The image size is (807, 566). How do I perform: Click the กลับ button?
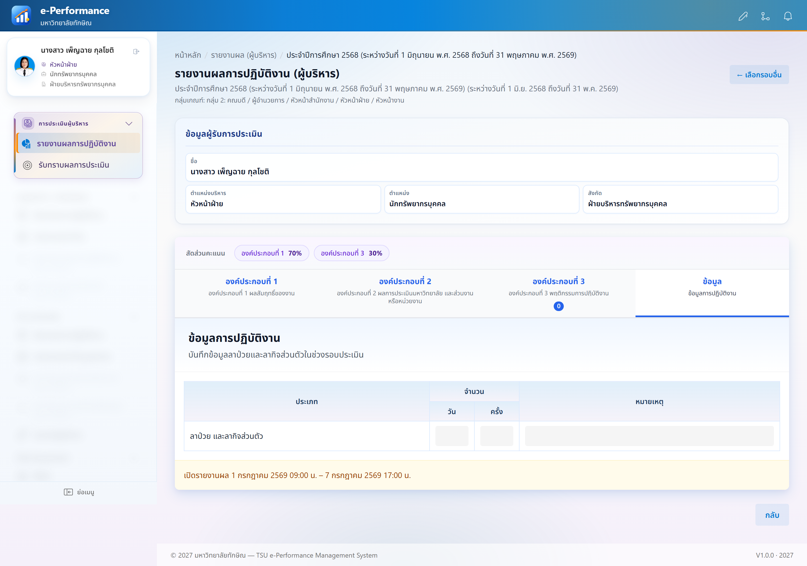click(772, 515)
